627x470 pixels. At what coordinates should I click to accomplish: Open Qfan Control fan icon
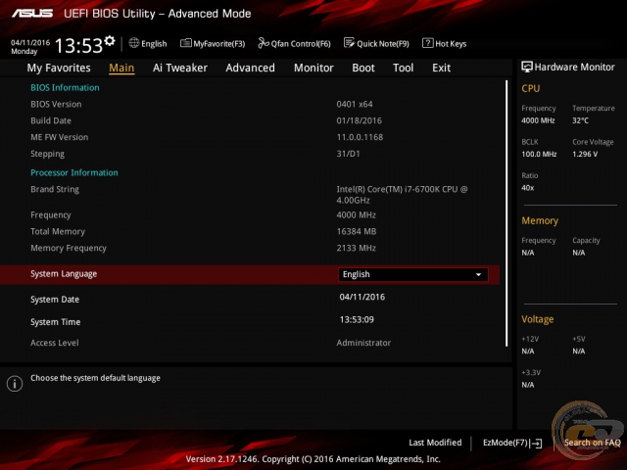pyautogui.click(x=264, y=43)
